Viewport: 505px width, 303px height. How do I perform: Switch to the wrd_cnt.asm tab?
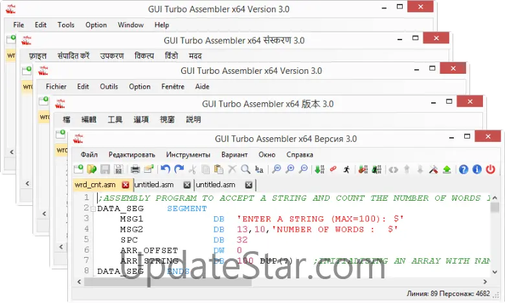pyautogui.click(x=95, y=185)
